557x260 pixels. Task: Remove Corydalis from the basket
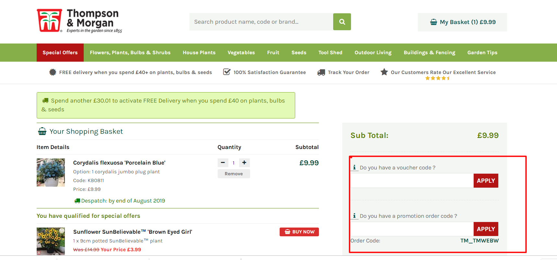pyautogui.click(x=234, y=174)
